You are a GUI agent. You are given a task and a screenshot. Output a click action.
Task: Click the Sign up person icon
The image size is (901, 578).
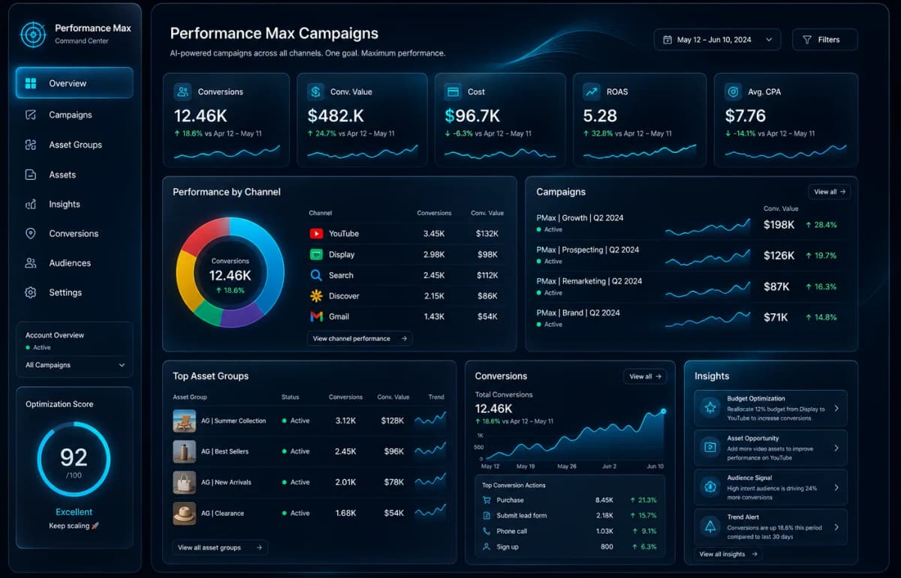tap(487, 547)
